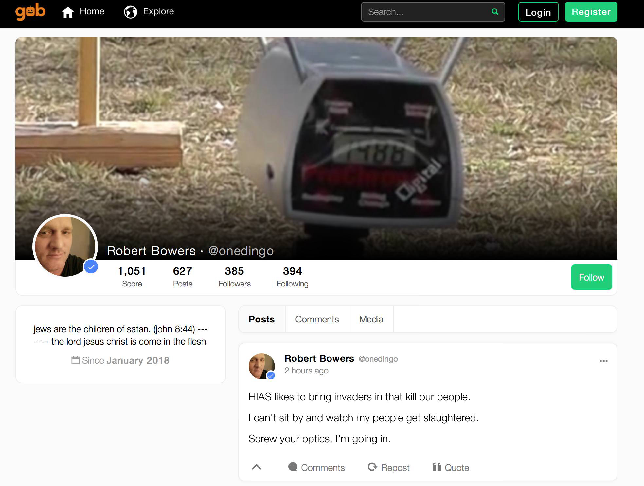Open the 394 Following list
Image resolution: width=644 pixels, height=486 pixels.
click(292, 276)
